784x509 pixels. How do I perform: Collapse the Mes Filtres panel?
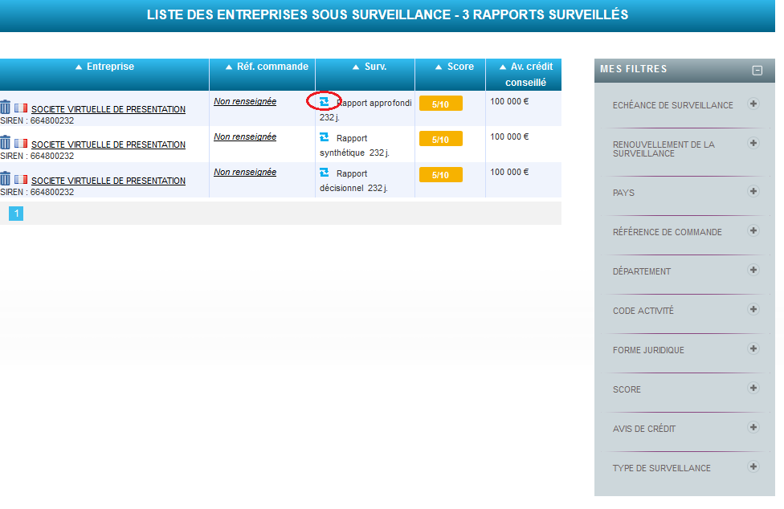(x=757, y=70)
